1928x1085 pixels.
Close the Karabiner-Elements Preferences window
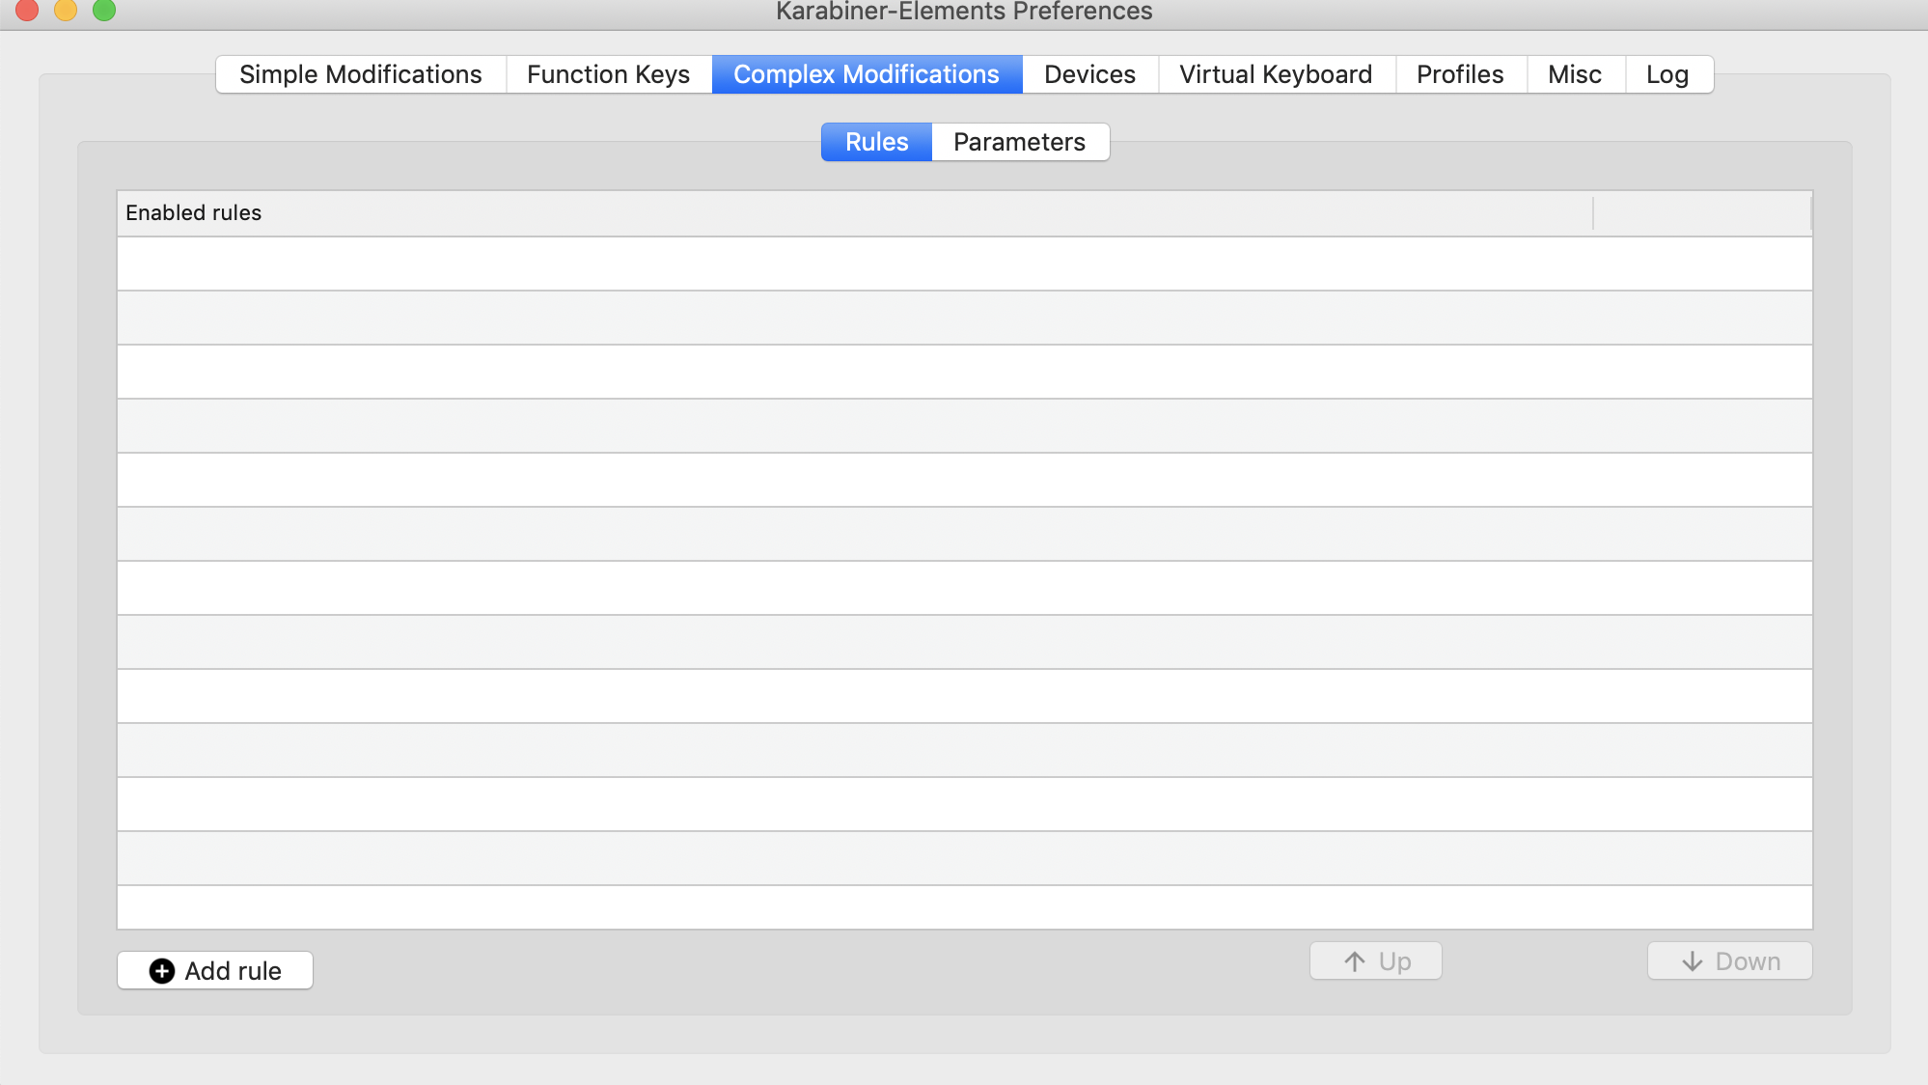point(27,11)
